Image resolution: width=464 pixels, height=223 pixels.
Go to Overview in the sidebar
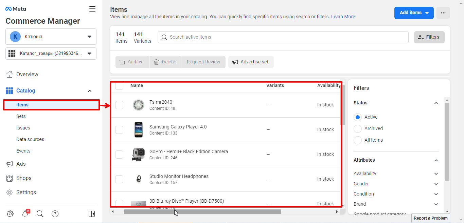(27, 74)
